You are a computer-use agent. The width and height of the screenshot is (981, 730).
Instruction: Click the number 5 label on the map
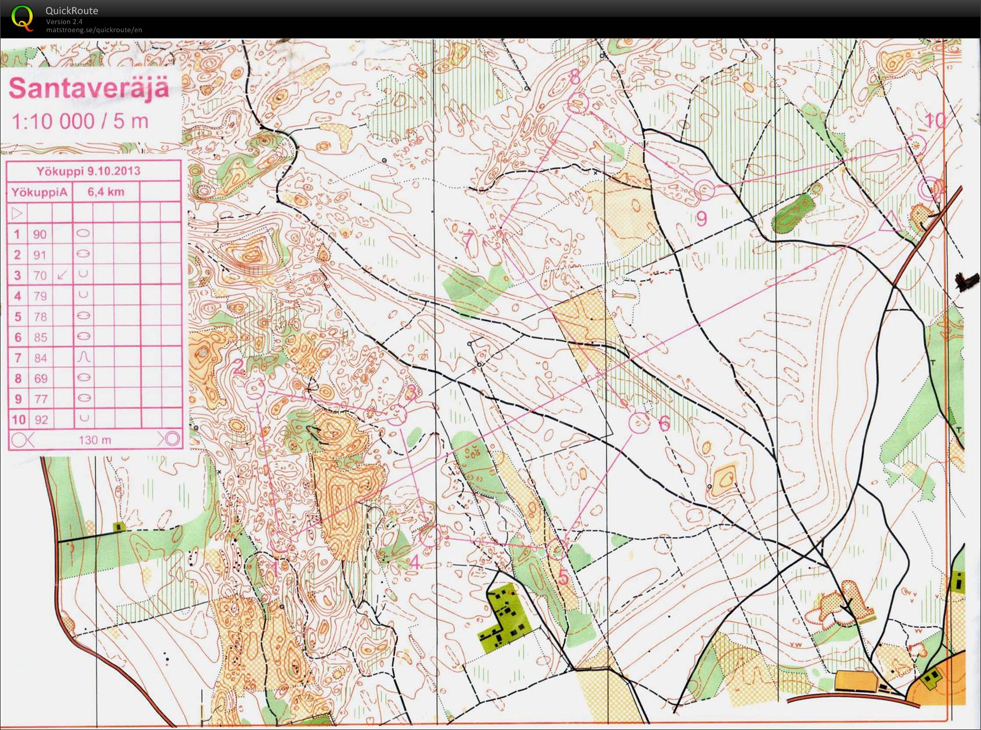(x=563, y=577)
